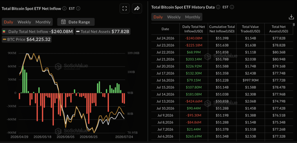This screenshot has width=297, height=143.
Task: Click the $107.80M inflow value
Action: (193, 87)
